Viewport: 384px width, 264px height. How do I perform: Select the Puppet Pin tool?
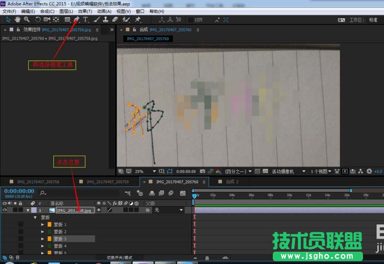pyautogui.click(x=138, y=20)
